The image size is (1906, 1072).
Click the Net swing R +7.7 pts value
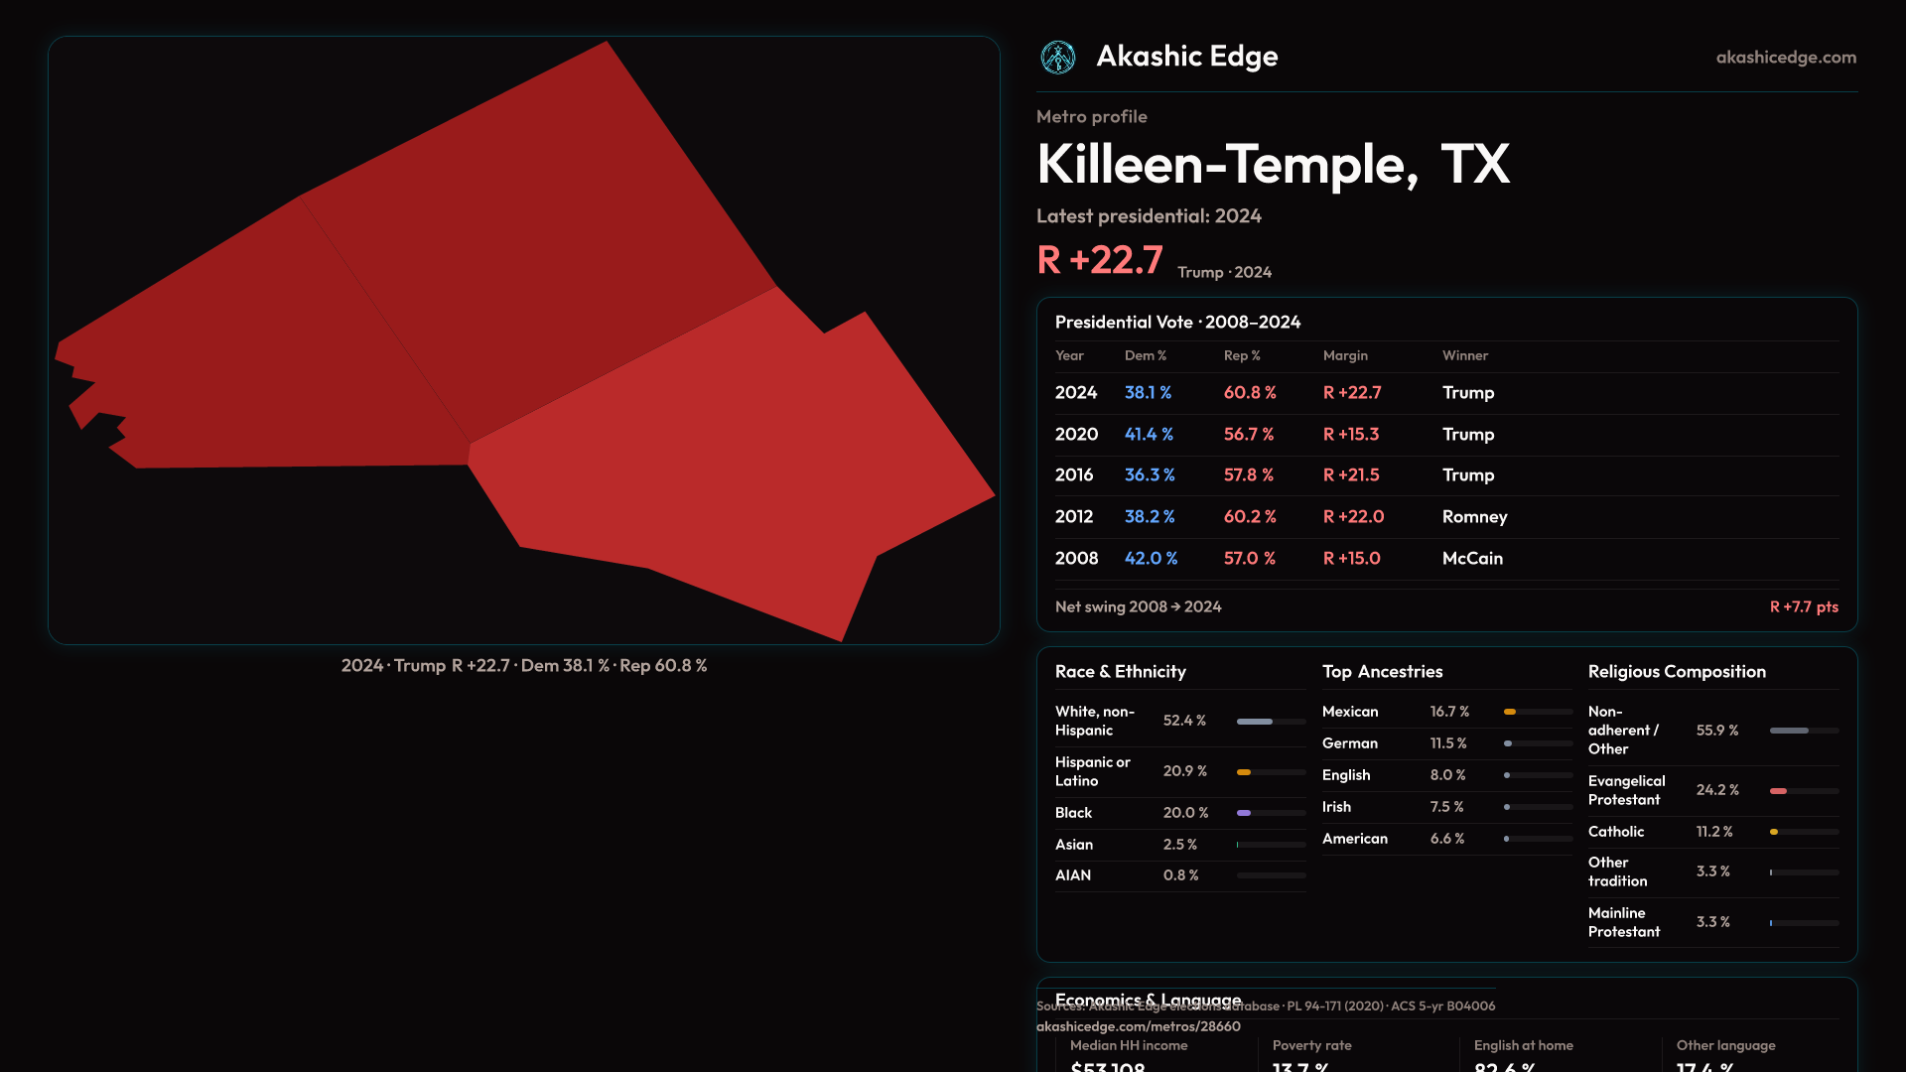(x=1803, y=606)
